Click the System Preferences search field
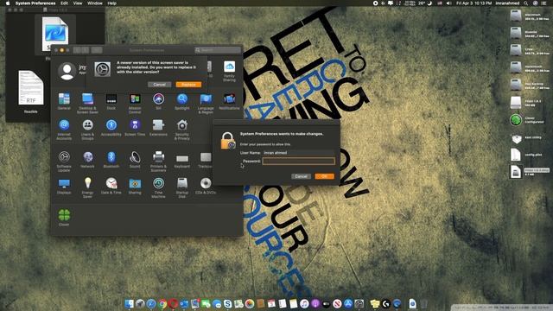Image resolution: width=553 pixels, height=311 pixels. pos(218,50)
